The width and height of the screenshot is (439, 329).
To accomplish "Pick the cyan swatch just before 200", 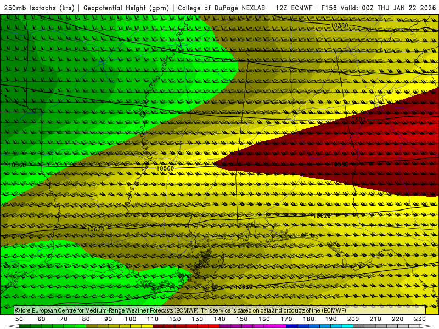I will pos(347,326).
